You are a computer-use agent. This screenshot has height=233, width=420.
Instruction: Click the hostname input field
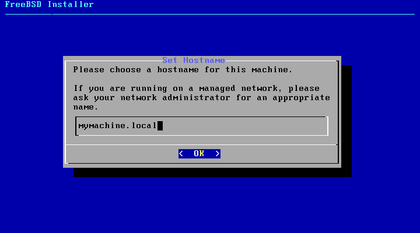point(201,126)
